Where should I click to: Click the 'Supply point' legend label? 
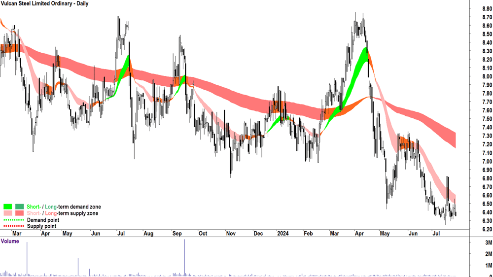click(x=41, y=226)
